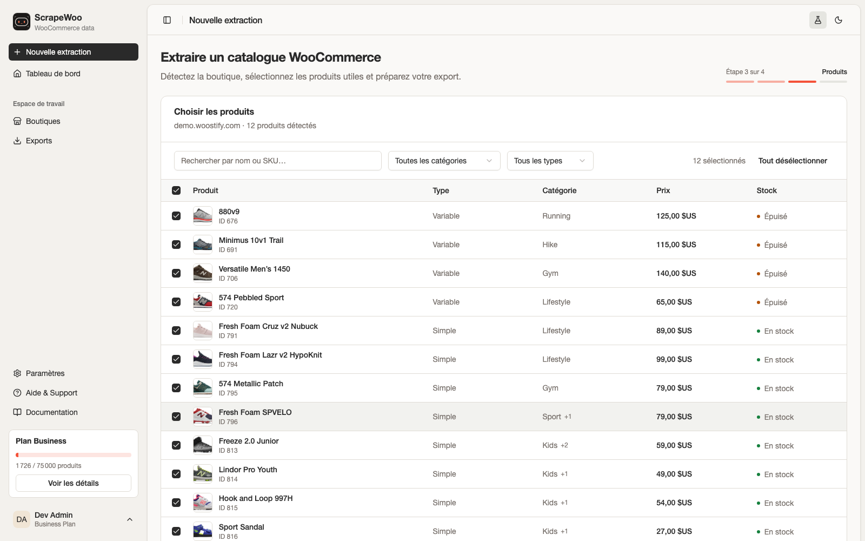Open the Tous les types dropdown
This screenshot has width=865, height=541.
point(550,161)
